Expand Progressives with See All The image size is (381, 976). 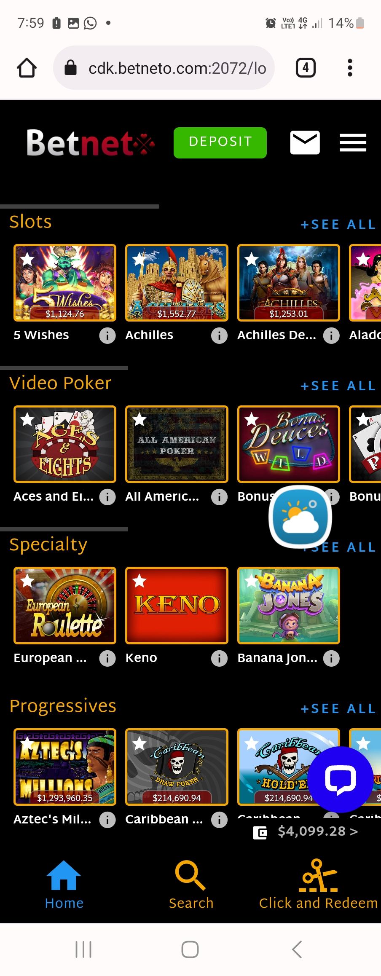click(338, 709)
